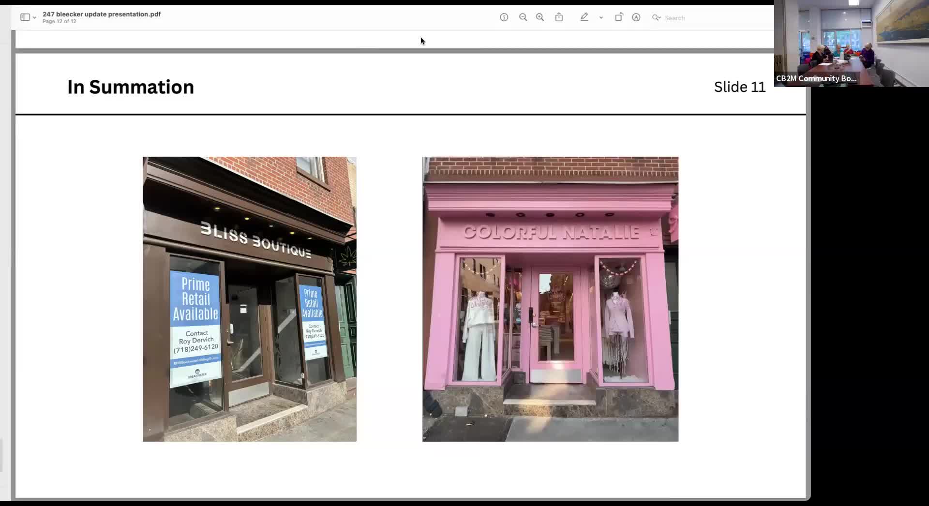Click the In Summation slide heading
The width and height of the screenshot is (929, 506).
(x=130, y=87)
